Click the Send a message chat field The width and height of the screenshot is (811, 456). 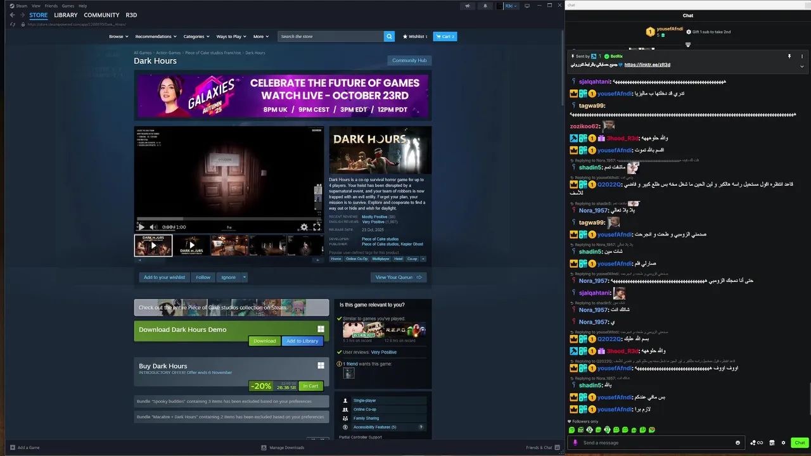click(x=657, y=443)
